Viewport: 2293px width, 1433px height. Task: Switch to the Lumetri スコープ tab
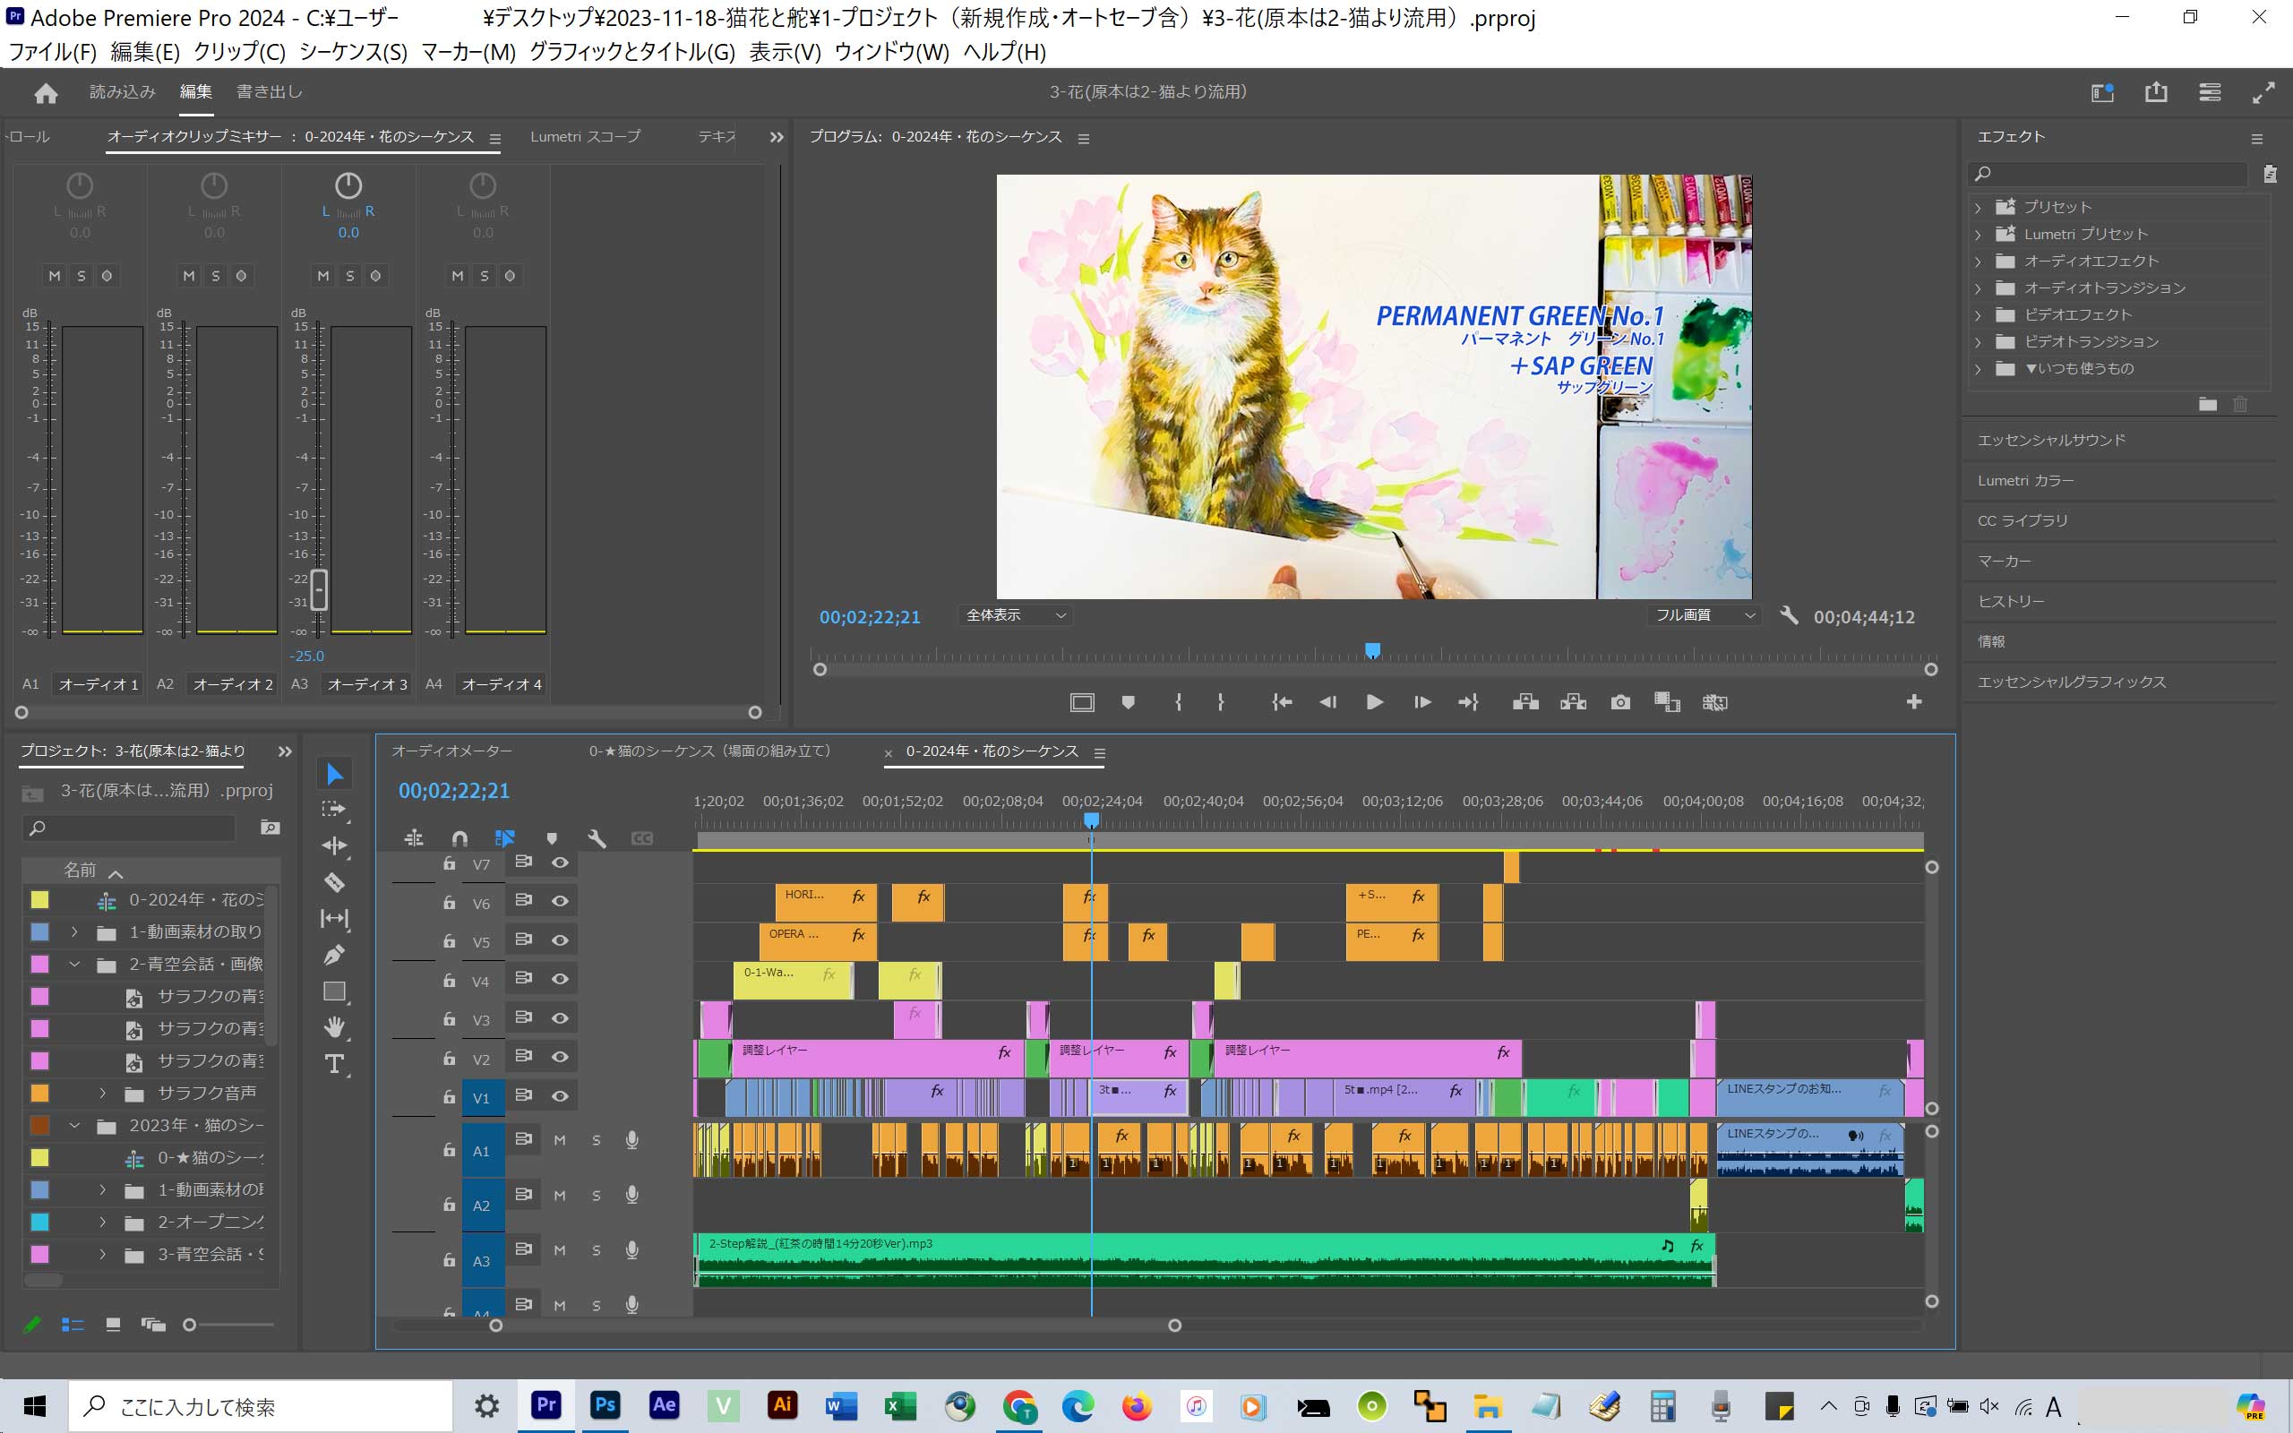[x=586, y=136]
